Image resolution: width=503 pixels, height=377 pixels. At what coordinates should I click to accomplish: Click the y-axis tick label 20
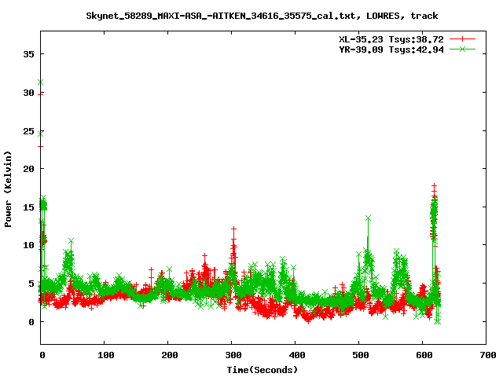(x=28, y=169)
